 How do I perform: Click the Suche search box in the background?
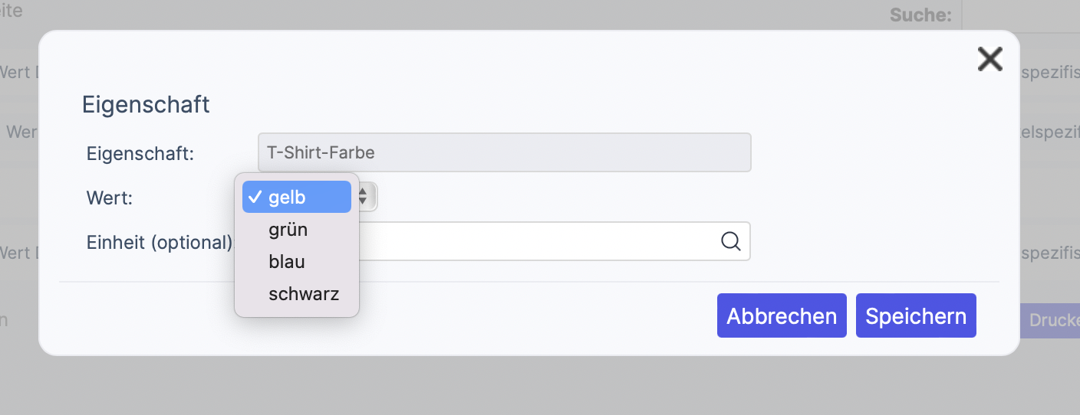pyautogui.click(x=1020, y=15)
